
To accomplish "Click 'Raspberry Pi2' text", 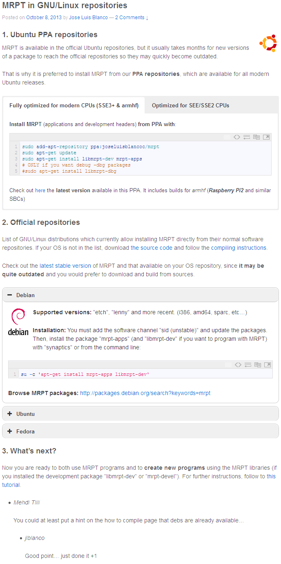I will coord(226,191).
